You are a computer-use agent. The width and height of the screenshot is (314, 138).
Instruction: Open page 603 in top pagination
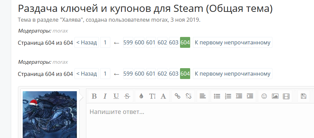coord(174,42)
